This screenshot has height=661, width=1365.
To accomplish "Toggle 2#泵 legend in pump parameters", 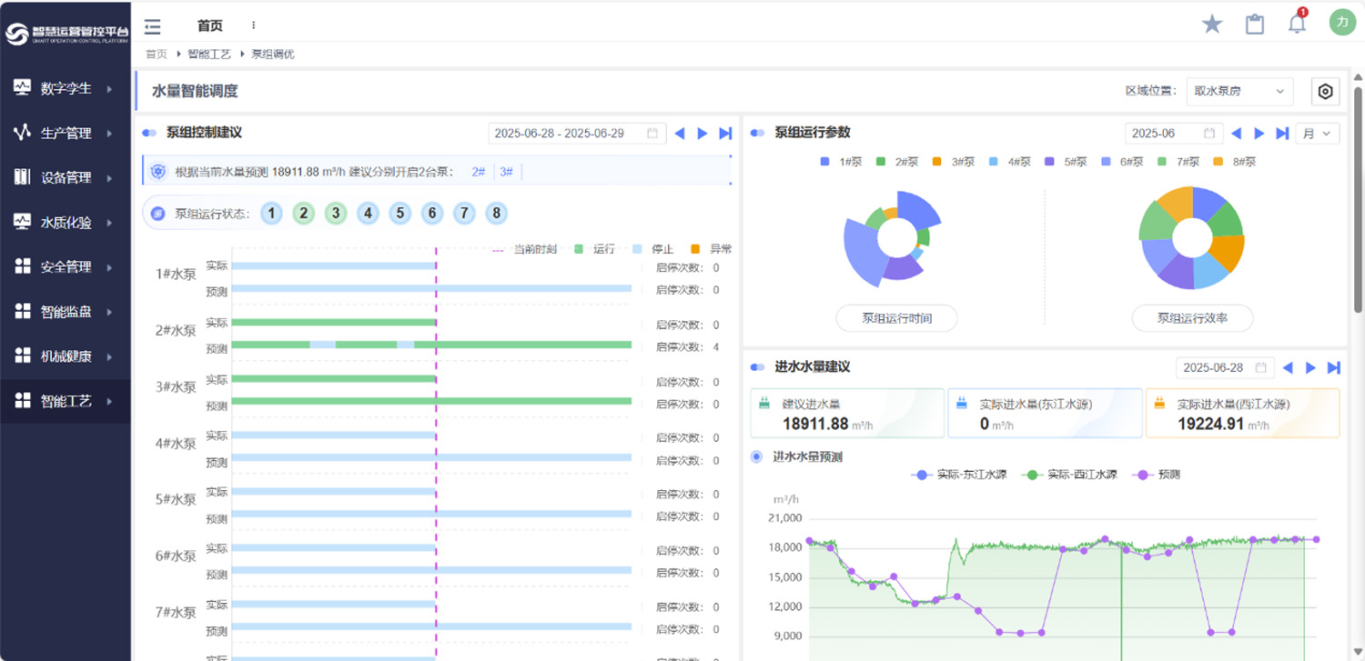I will (897, 162).
